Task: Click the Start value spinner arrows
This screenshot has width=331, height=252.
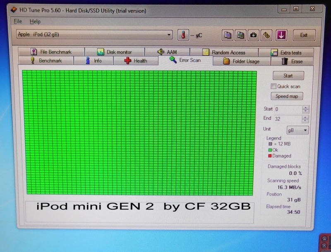Action: point(305,109)
